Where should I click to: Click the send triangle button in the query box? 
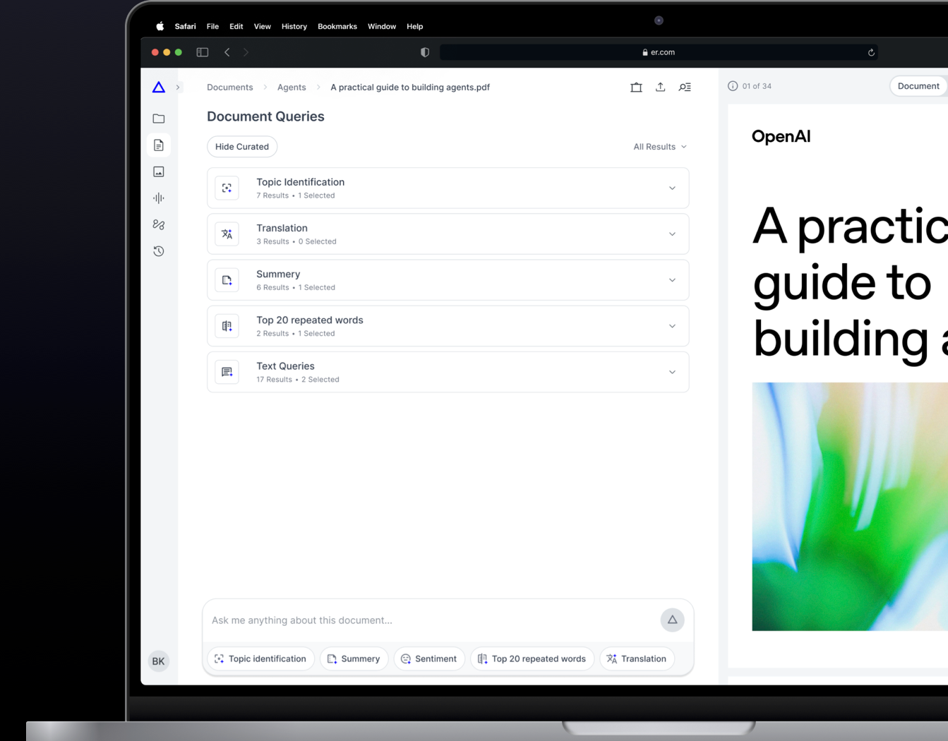point(672,620)
